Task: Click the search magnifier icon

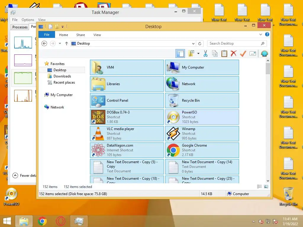Action: pos(263,43)
